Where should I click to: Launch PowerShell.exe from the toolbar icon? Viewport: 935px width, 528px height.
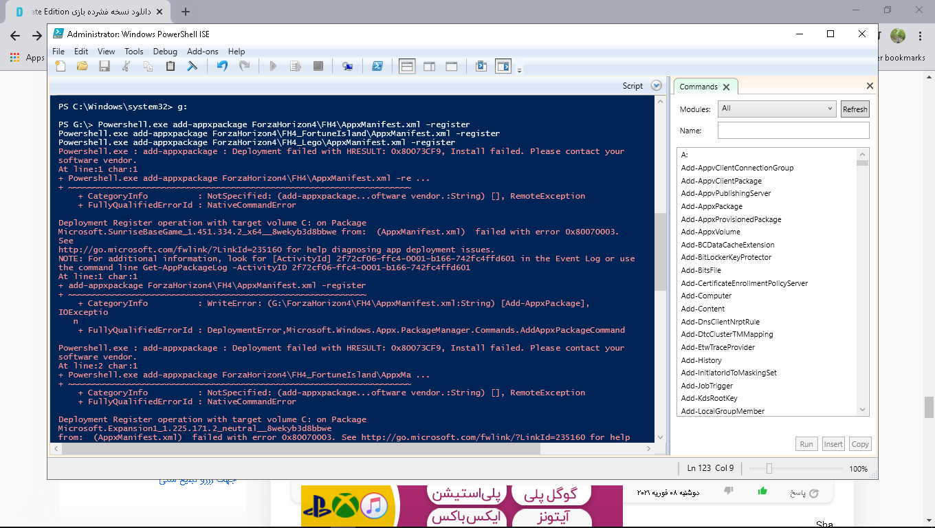pyautogui.click(x=377, y=67)
